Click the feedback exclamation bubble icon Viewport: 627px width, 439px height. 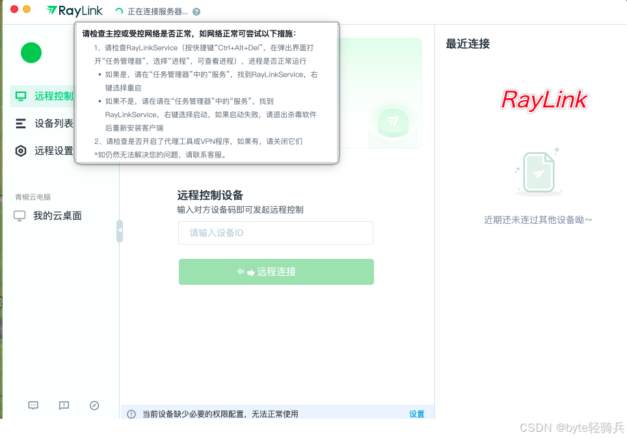pyautogui.click(x=64, y=405)
